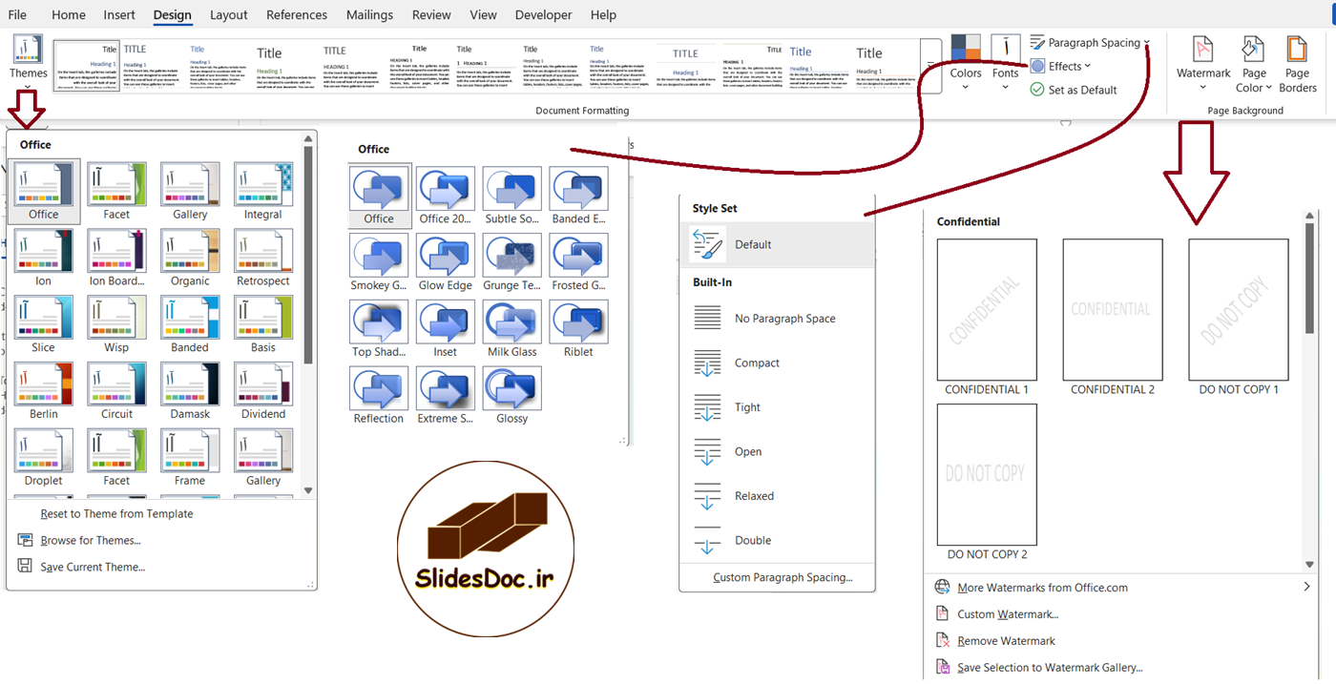The image size is (1336, 684).
Task: Choose the Grunge Te... effect
Action: click(512, 263)
